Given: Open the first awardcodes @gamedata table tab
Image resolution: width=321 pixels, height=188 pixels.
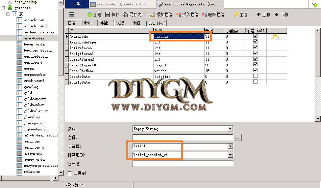Looking at the screenshot, I should click(x=122, y=4).
